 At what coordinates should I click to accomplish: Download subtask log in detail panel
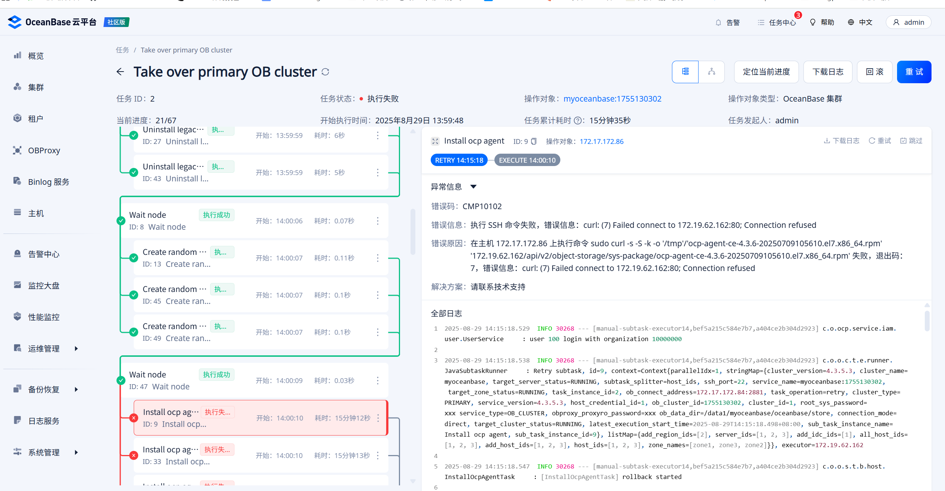click(841, 141)
